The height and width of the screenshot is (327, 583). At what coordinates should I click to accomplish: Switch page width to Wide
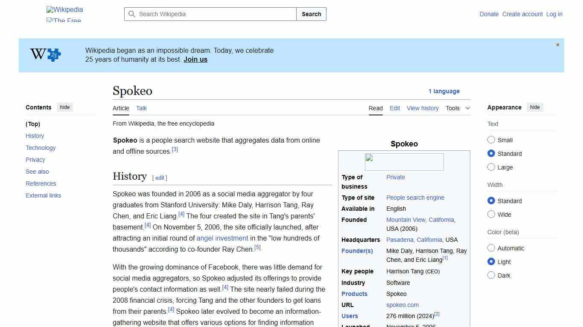tap(491, 214)
